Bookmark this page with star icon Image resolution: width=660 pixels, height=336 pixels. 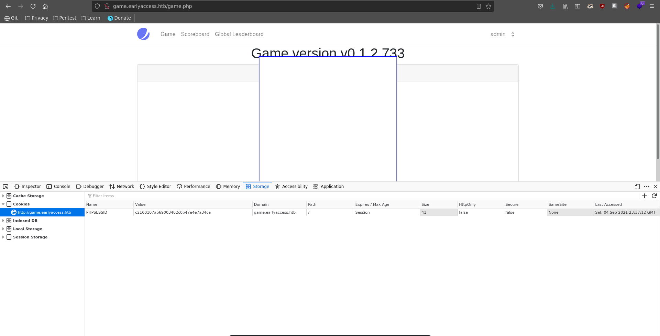488,6
